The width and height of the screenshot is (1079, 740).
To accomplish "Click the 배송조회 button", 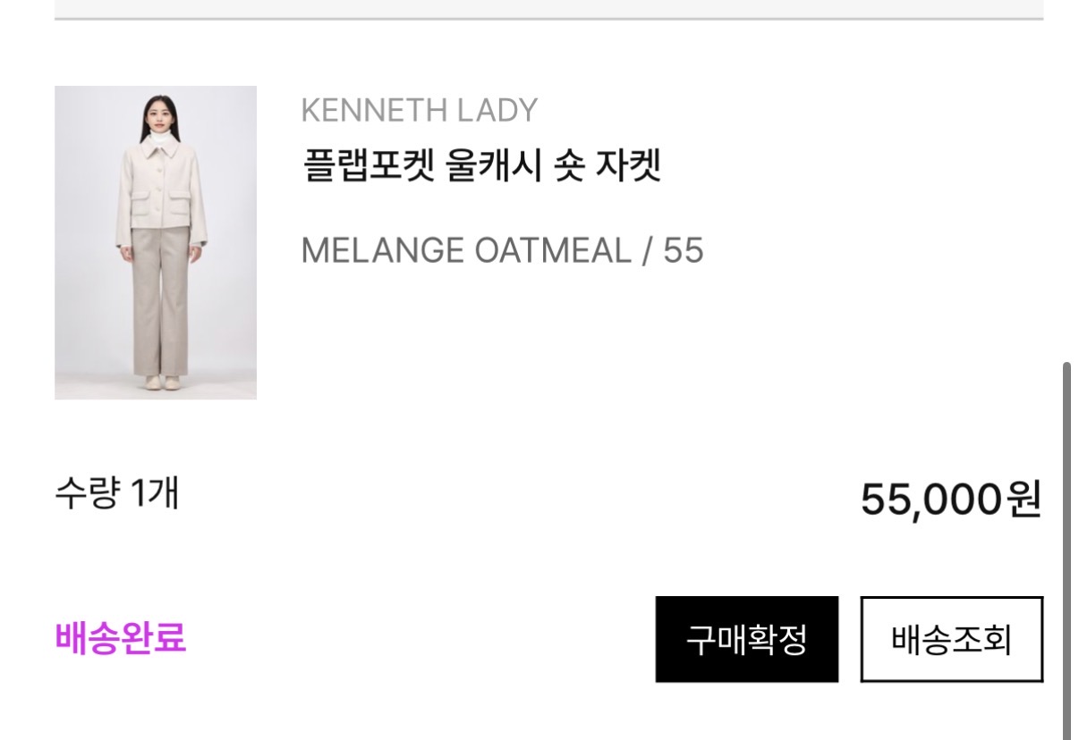I will click(x=951, y=639).
